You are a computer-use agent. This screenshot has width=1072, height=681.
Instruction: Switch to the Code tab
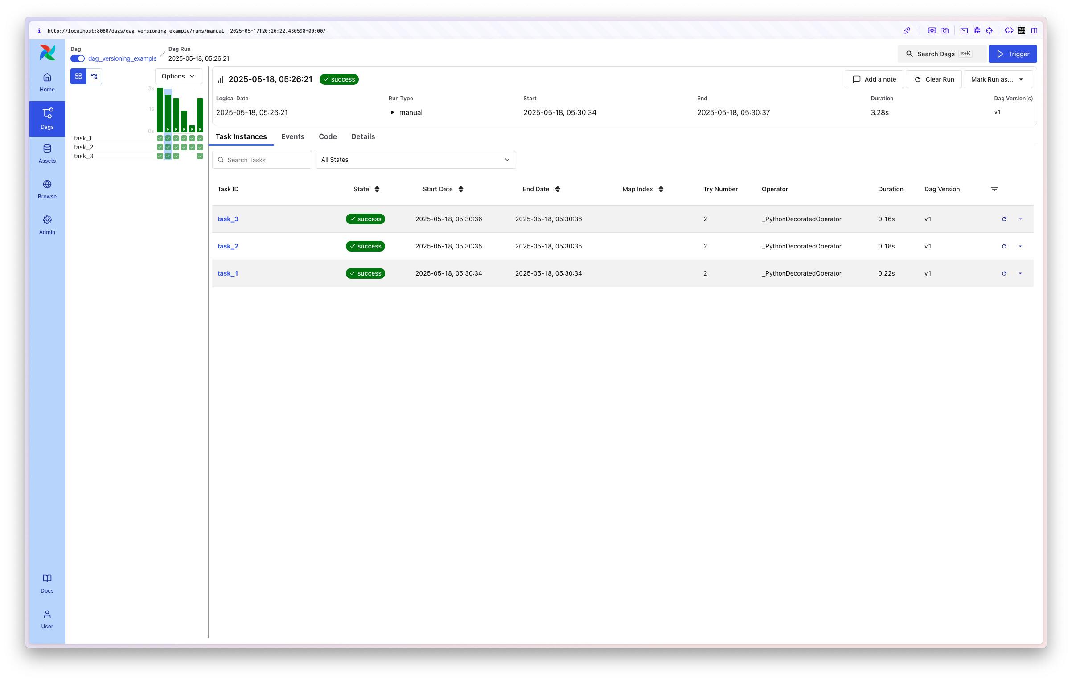click(x=327, y=136)
